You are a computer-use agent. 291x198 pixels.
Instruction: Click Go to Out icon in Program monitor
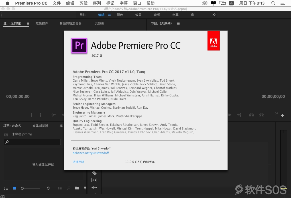click(239, 115)
